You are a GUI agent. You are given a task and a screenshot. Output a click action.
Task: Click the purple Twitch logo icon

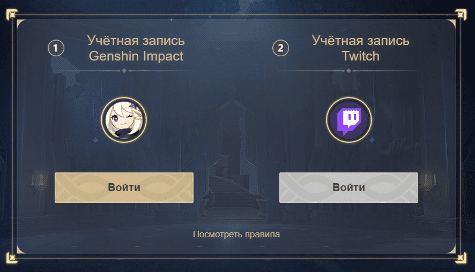point(348,120)
